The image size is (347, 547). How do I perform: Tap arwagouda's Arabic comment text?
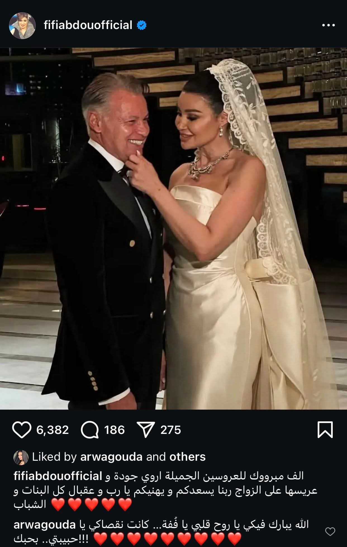162,531
